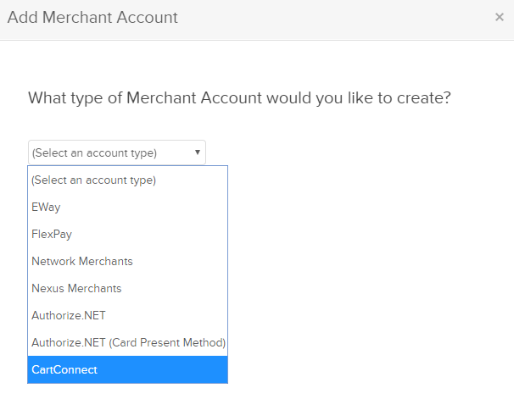Screen dimensions: 514x399
Task: Select Authorize.NET option
Action: coord(127,315)
